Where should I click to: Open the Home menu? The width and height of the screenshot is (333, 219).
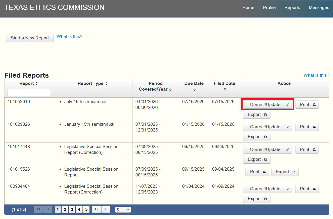248,8
